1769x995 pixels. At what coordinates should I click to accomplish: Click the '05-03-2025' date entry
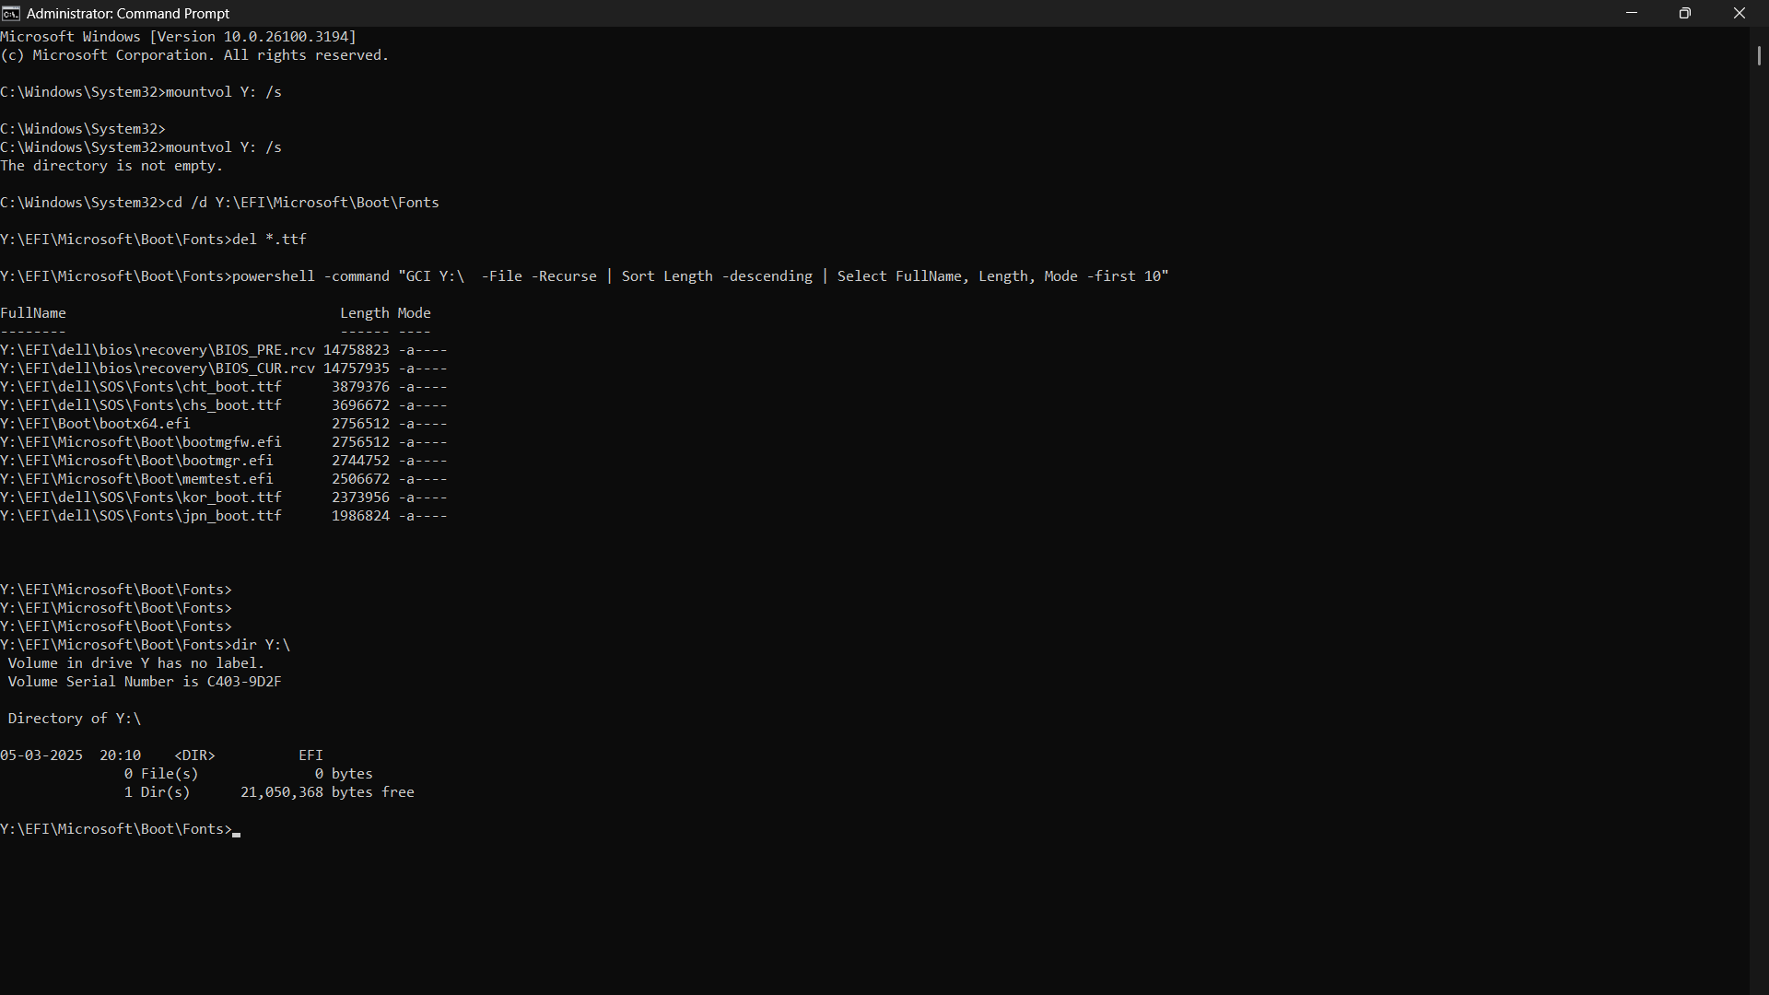[x=41, y=755]
